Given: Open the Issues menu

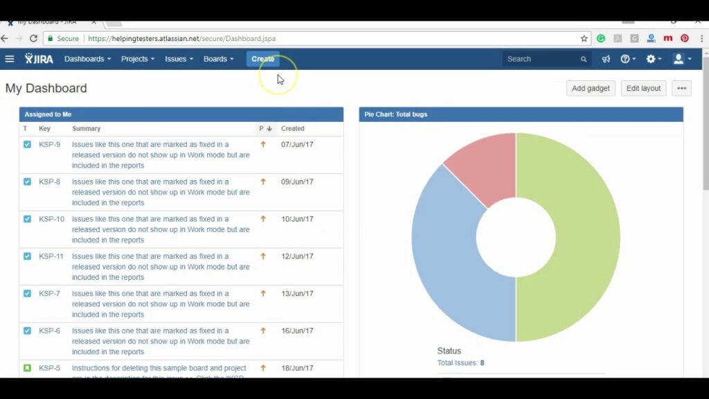Looking at the screenshot, I should point(179,59).
